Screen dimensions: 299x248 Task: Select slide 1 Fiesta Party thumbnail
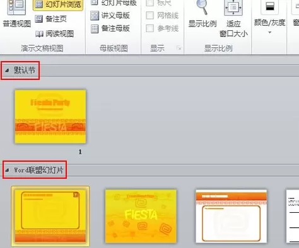click(50, 116)
